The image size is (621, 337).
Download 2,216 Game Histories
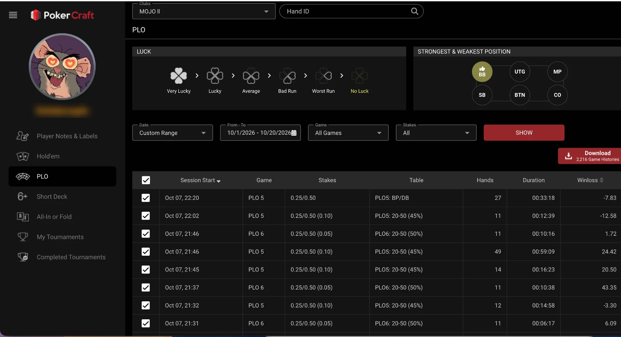[x=589, y=156]
